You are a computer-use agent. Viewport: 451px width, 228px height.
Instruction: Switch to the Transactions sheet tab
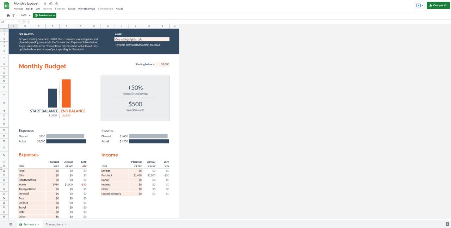[x=54, y=224]
